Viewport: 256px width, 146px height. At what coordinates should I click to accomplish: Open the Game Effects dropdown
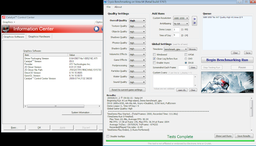[x=137, y=60]
